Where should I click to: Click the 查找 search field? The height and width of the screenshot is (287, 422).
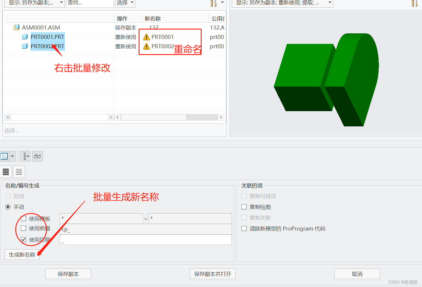(x=90, y=3)
